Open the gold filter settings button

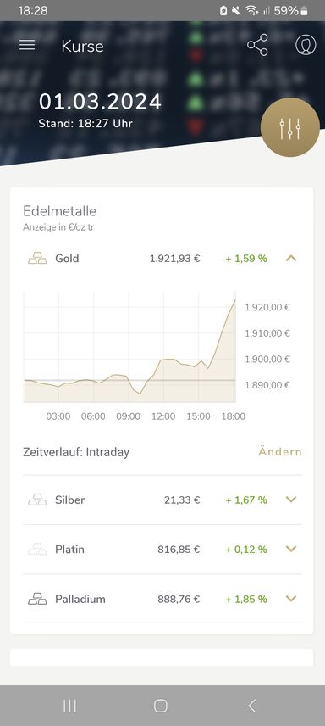pyautogui.click(x=289, y=127)
